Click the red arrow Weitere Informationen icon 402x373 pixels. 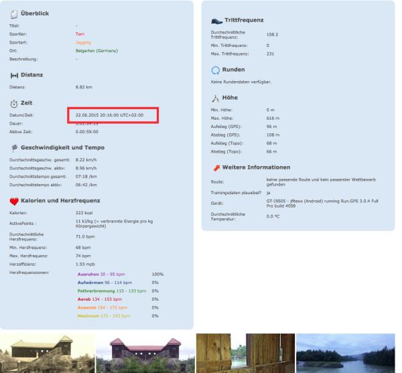(216, 167)
